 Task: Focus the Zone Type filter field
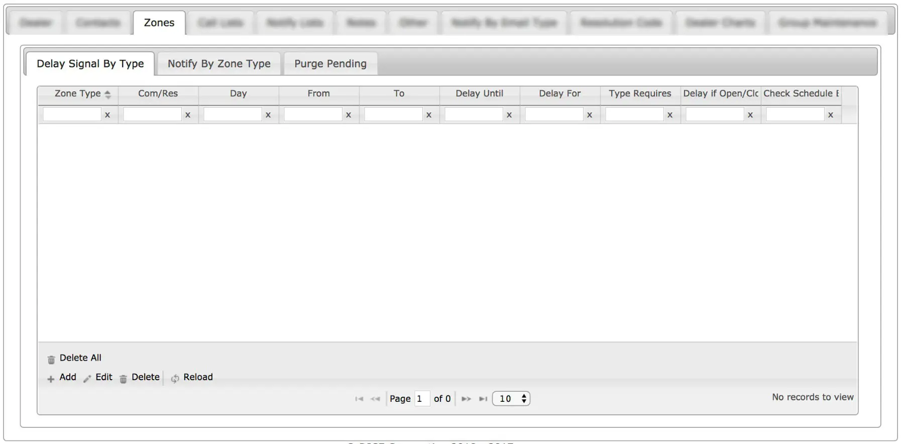click(72, 115)
